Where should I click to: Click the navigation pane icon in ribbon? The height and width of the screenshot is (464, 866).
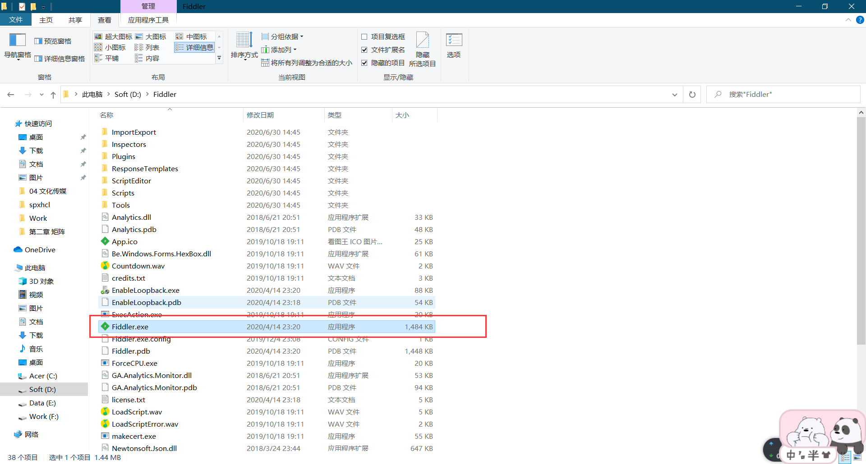(18, 41)
